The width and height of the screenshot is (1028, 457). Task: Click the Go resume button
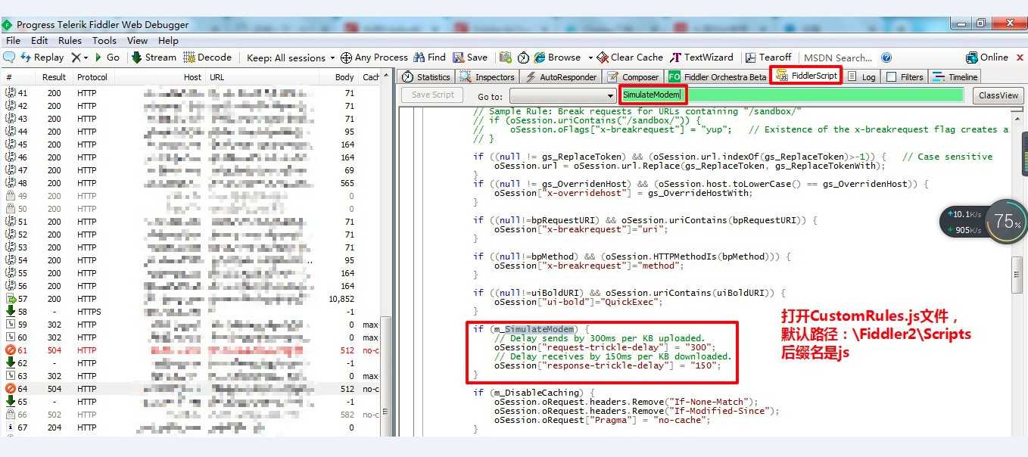[x=107, y=58]
